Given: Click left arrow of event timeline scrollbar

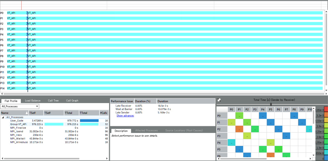Looking at the screenshot, I should click(1, 94).
